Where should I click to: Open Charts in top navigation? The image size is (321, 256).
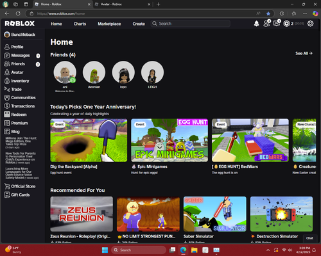pos(80,24)
